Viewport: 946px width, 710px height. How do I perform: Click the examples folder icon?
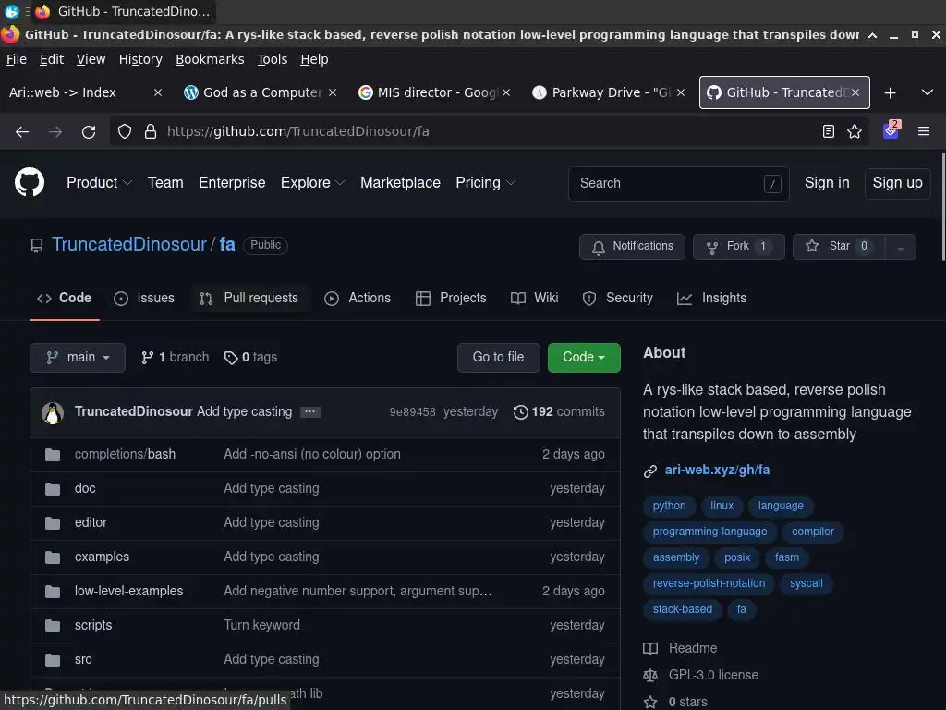[53, 557]
